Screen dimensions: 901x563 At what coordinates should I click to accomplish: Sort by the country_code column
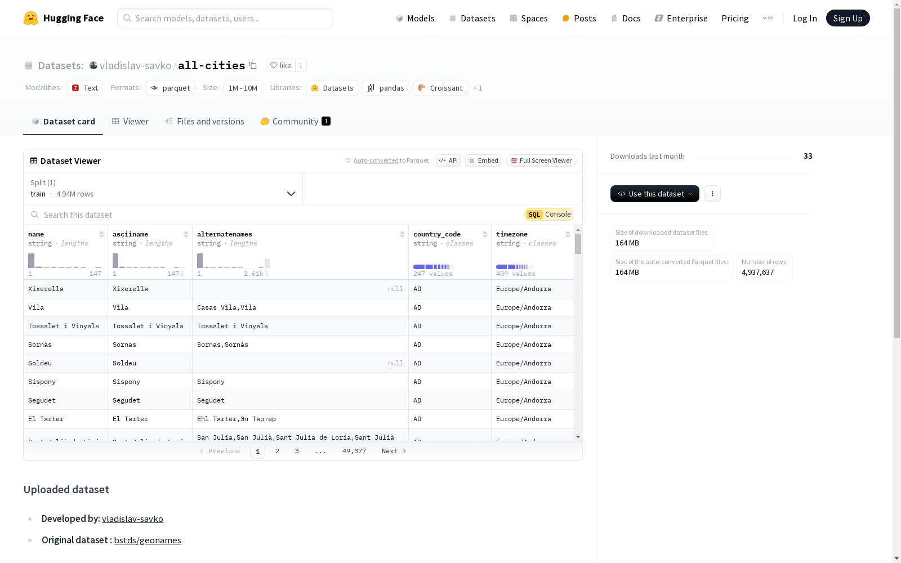point(485,234)
